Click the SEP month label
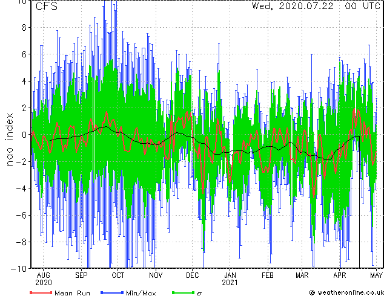This screenshot has width=384, height=296. [x=81, y=275]
